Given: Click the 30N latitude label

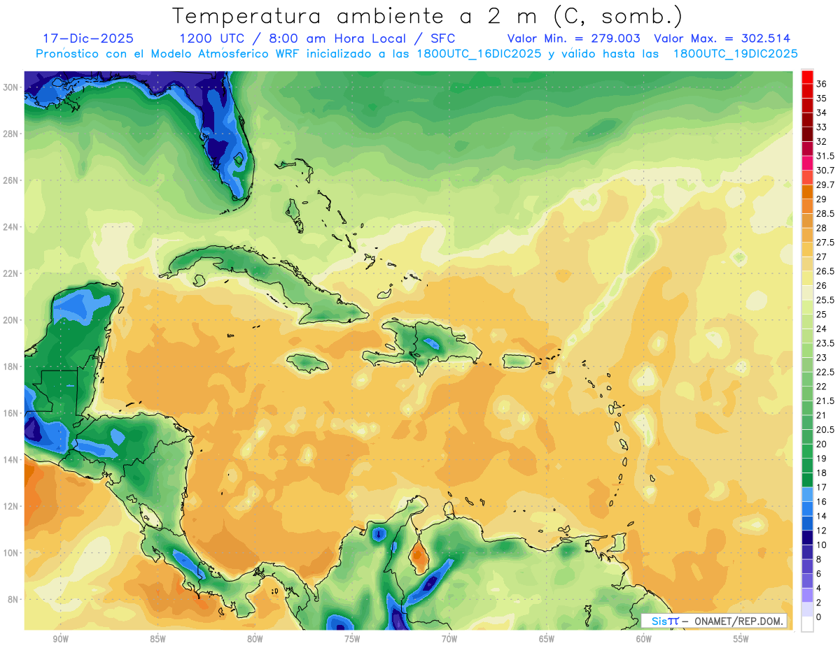Looking at the screenshot, I should tap(11, 87).
